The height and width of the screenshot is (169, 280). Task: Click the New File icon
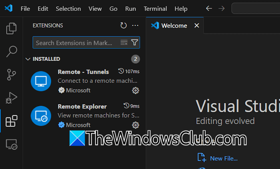point(202,157)
